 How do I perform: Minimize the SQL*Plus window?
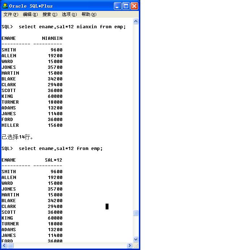(x=118, y=6)
